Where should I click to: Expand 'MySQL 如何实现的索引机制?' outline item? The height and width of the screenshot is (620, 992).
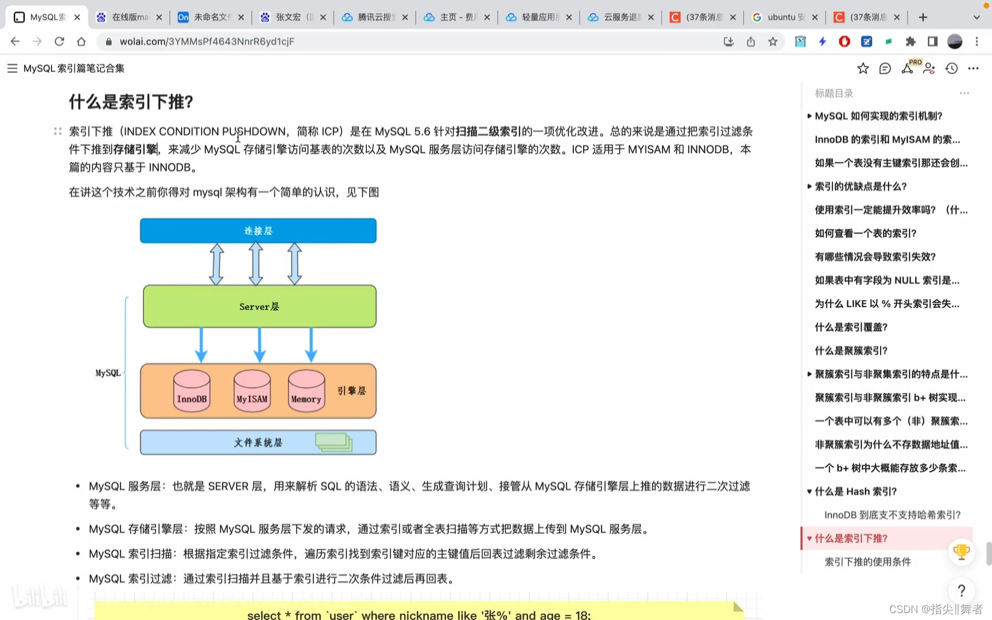tap(809, 116)
